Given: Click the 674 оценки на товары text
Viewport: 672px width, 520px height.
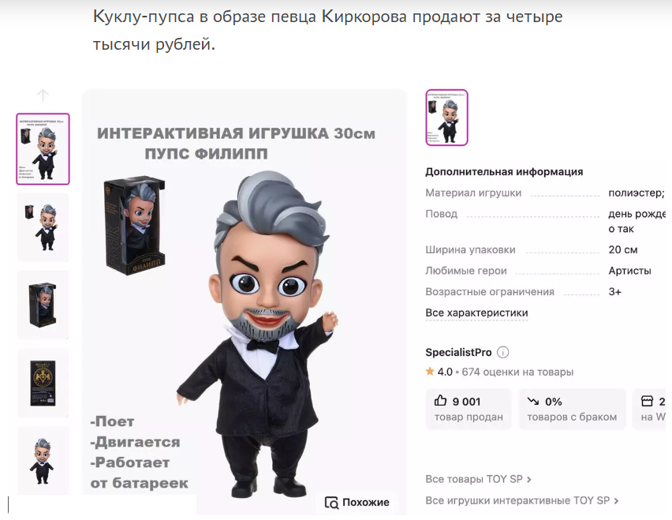Looking at the screenshot, I should click(517, 372).
